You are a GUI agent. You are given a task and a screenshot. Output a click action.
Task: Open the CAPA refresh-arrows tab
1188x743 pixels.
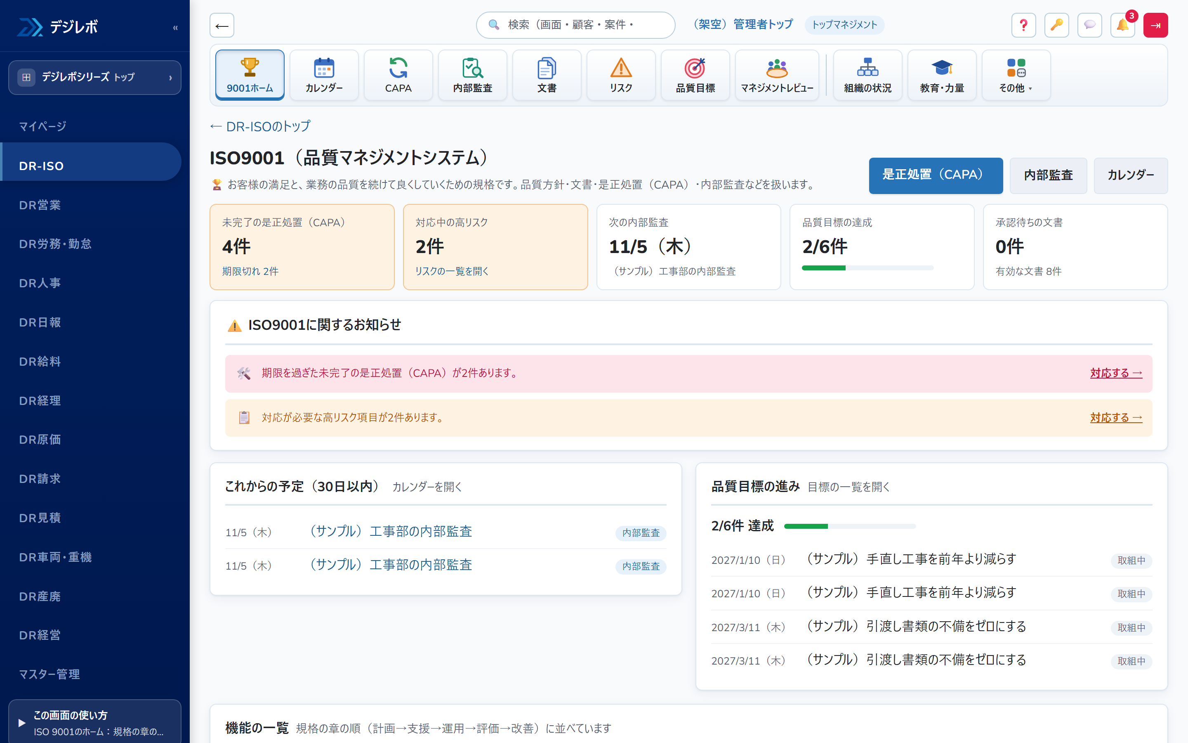coord(398,75)
